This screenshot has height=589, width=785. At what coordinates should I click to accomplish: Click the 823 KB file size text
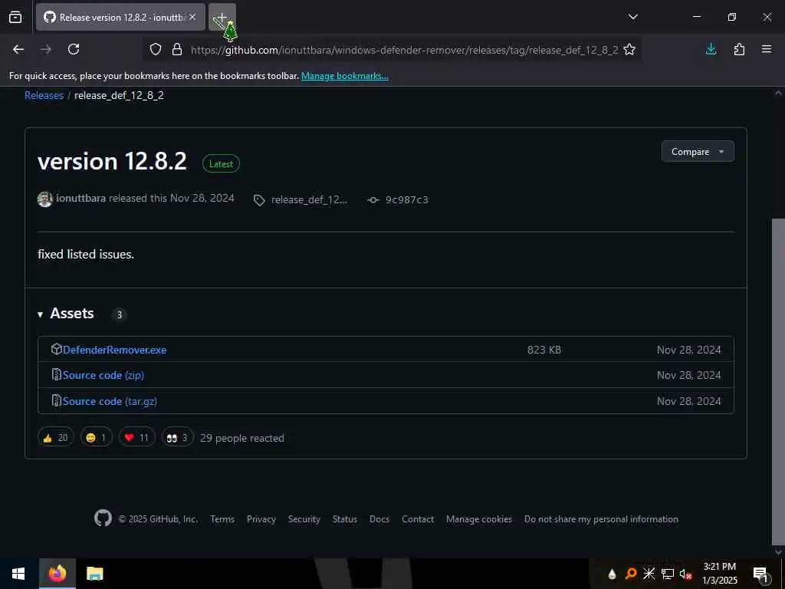[544, 350]
